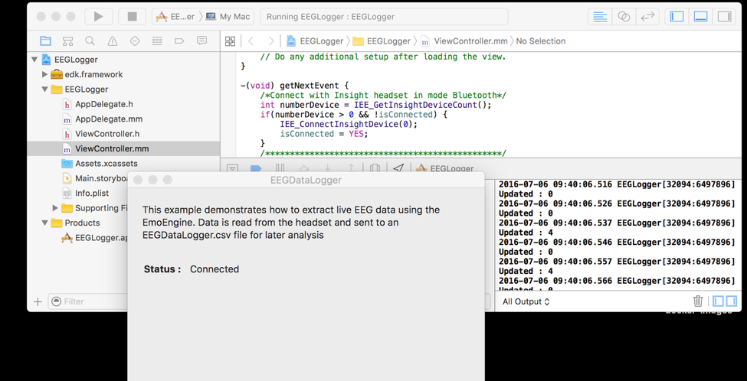Switch to the Assistant editor
The width and height of the screenshot is (747, 381).
(x=624, y=16)
